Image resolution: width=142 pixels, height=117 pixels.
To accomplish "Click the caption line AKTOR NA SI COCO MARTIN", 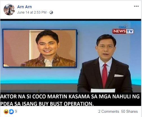I will point(70,97).
